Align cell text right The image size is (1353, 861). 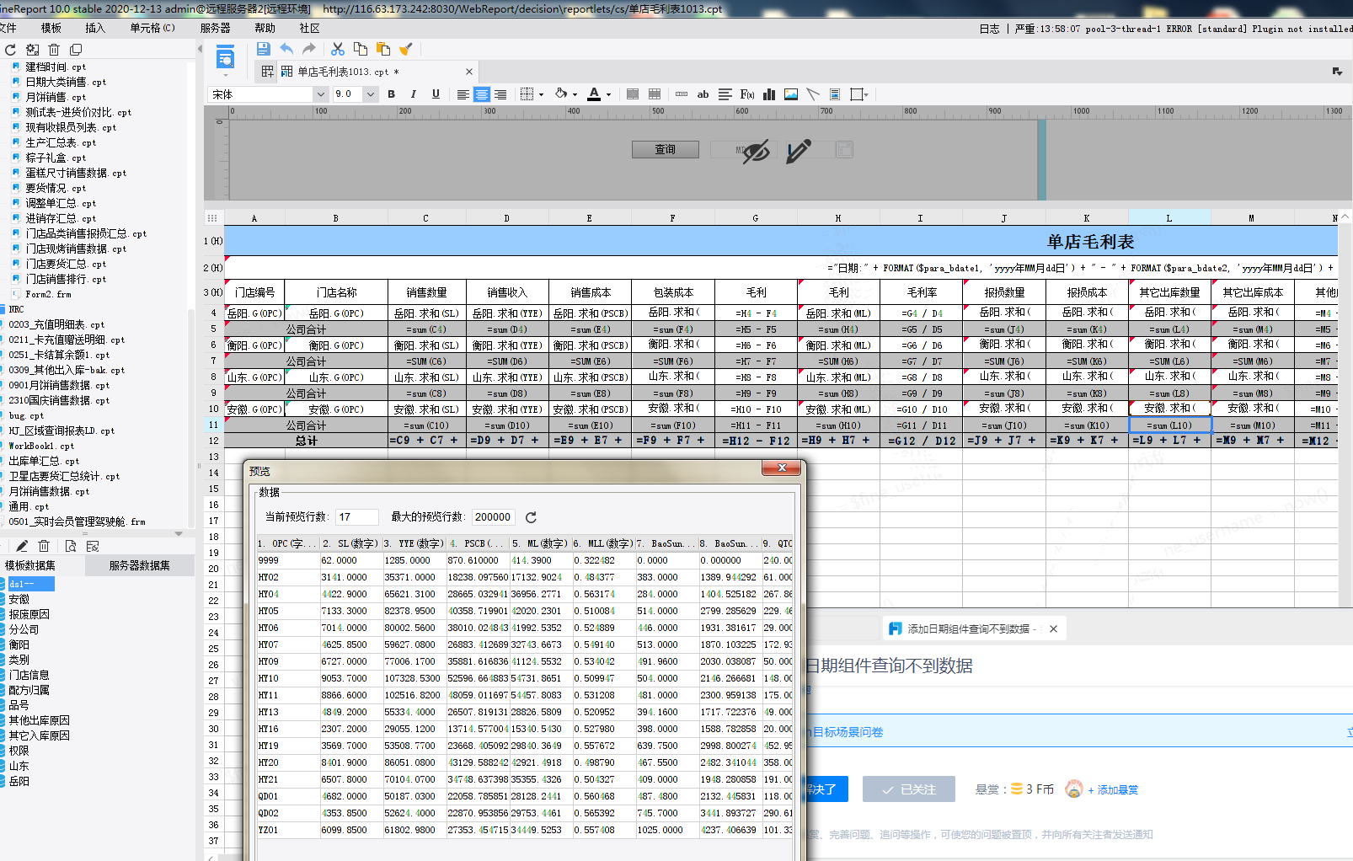500,94
